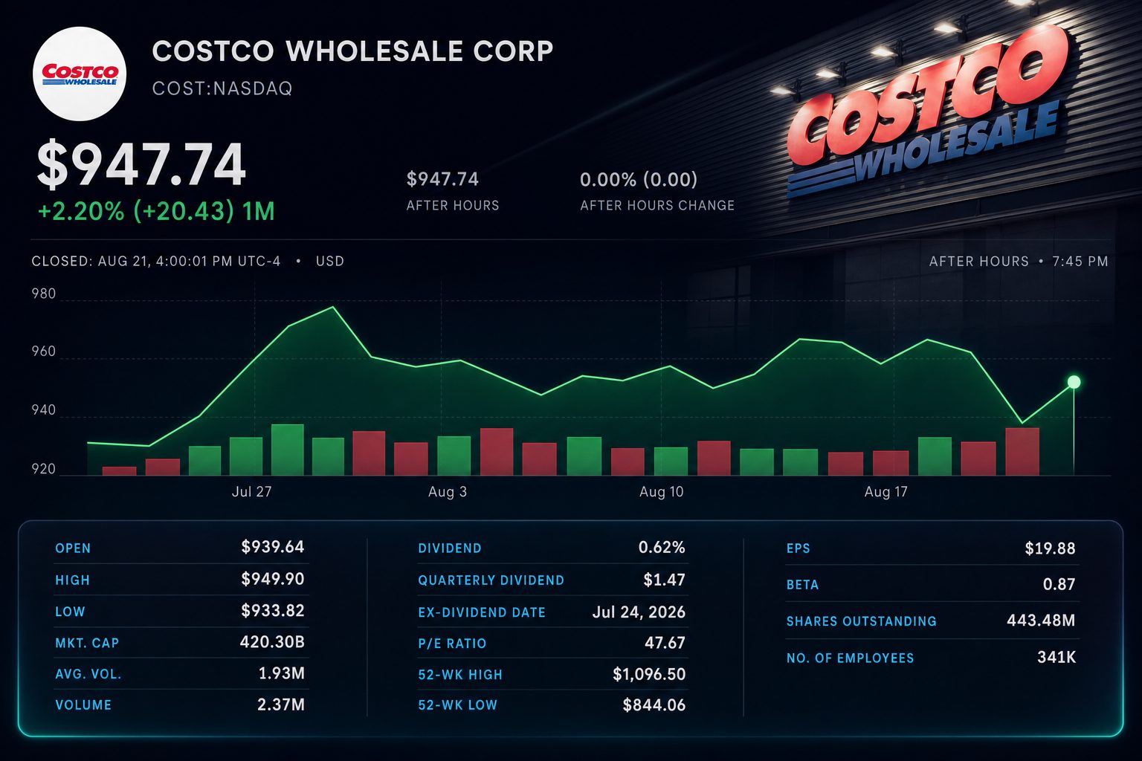Click the NO. OF EMPLOYEES label
Viewport: 1142px width, 761px height.
click(851, 658)
